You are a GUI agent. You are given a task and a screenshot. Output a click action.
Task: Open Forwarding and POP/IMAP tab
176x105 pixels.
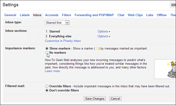click(x=94, y=15)
